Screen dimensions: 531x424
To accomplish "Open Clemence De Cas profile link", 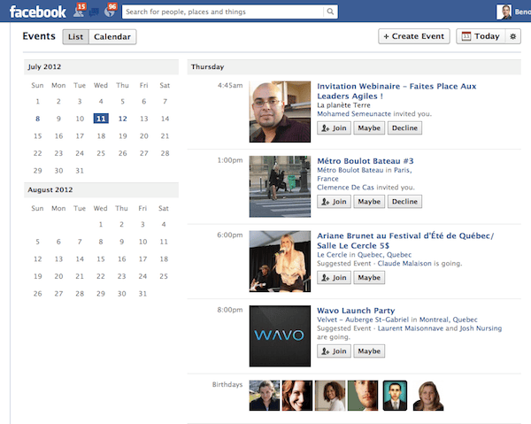I will tap(345, 188).
